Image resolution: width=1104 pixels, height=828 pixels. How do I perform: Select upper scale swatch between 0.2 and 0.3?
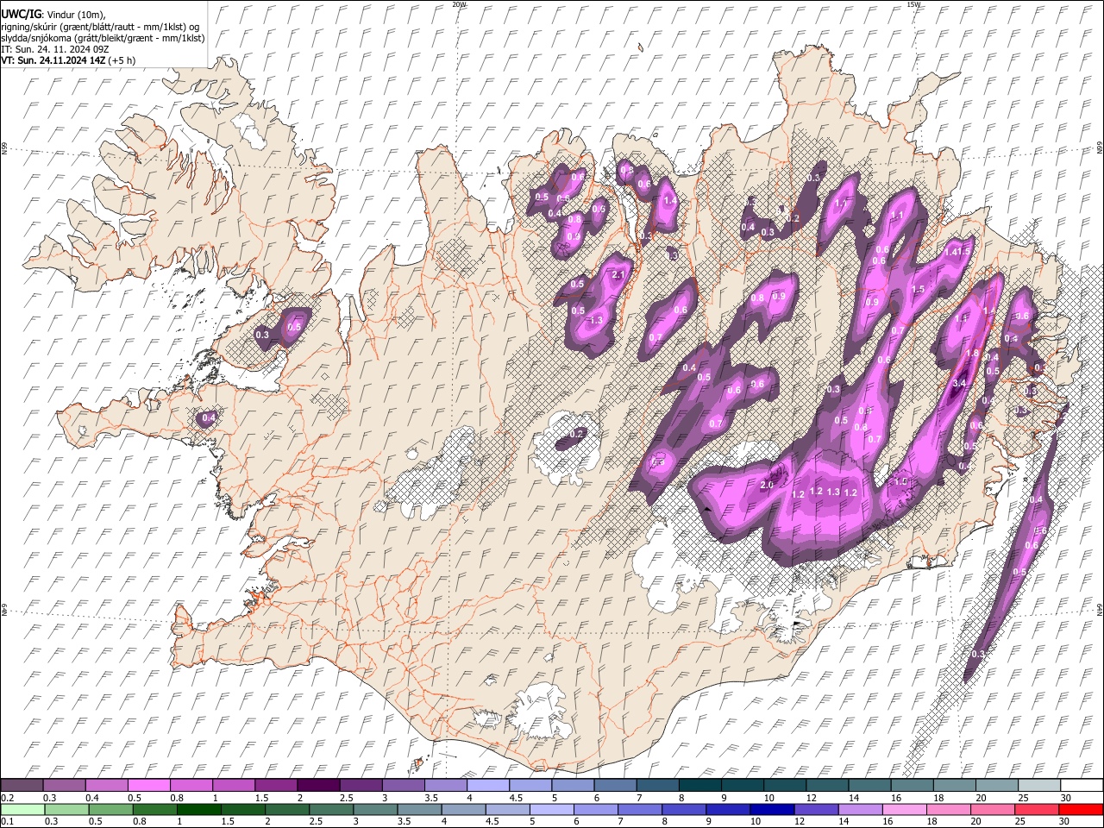click(x=22, y=786)
